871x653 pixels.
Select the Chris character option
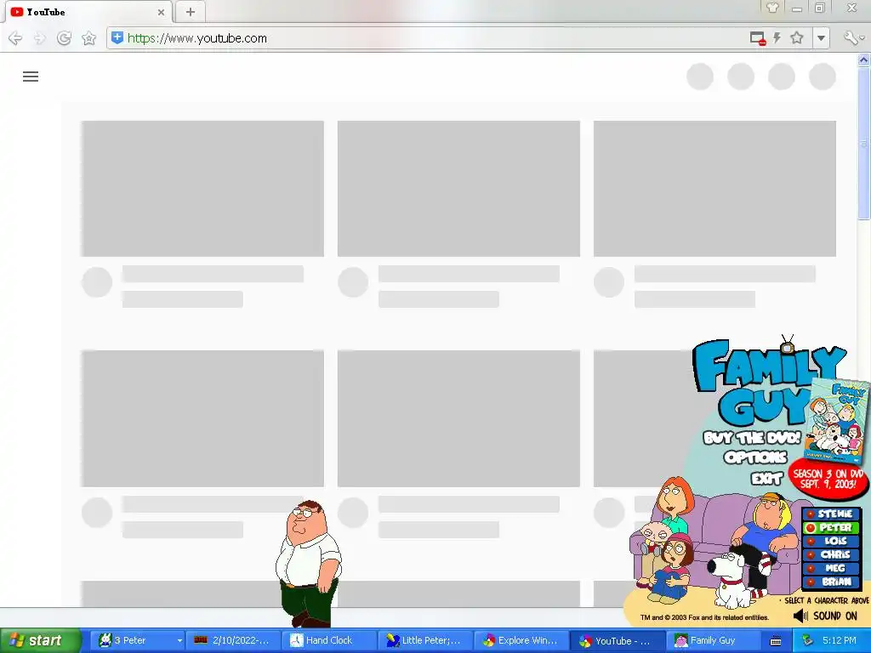[x=831, y=554]
